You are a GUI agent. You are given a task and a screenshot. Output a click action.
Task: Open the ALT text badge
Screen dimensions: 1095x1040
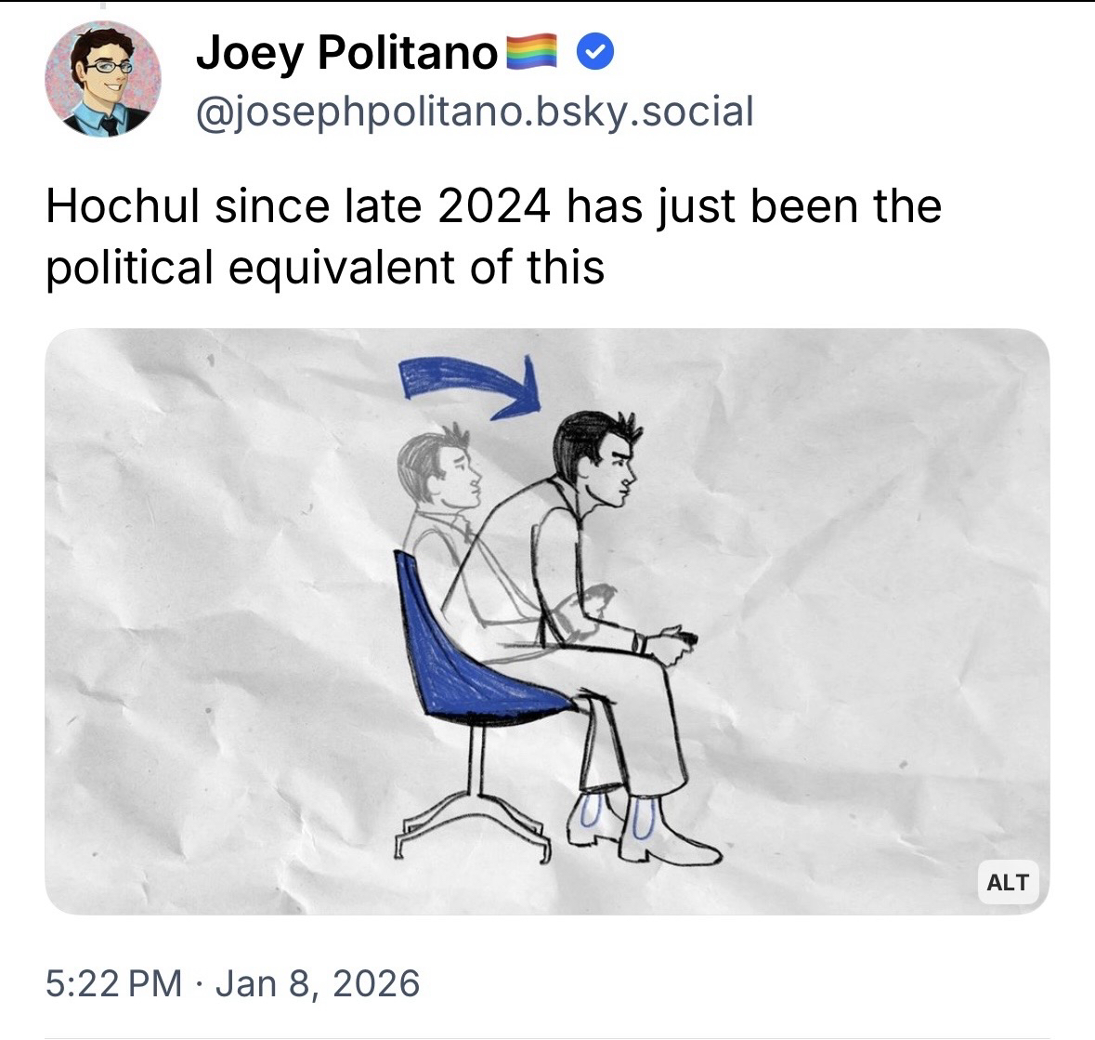pos(1008,882)
